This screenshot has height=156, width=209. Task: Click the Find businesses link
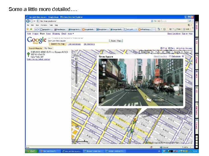74,44
